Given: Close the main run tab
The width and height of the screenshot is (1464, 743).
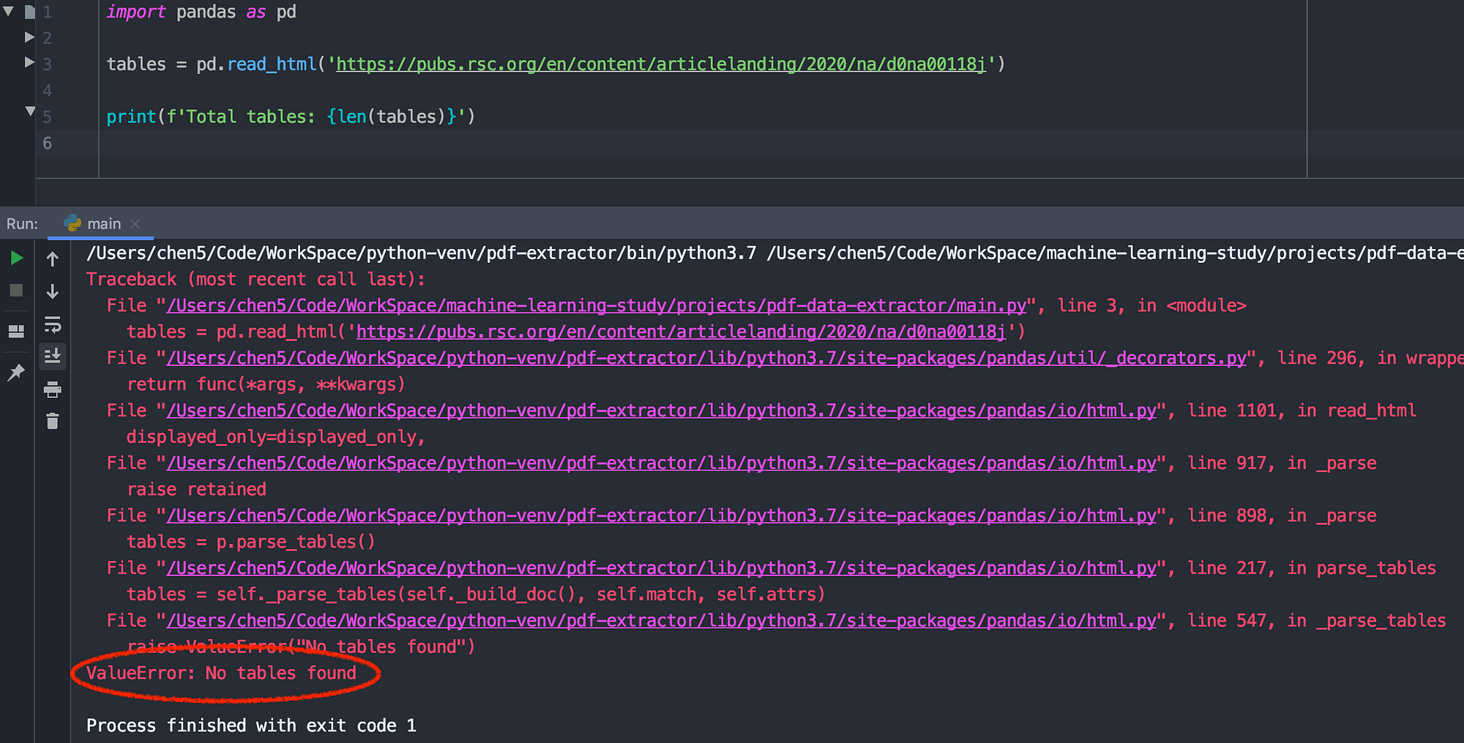Looking at the screenshot, I should pyautogui.click(x=135, y=224).
